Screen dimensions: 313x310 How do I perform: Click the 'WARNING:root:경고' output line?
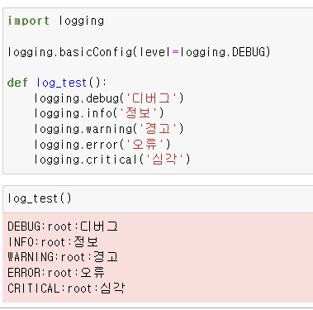pos(63,257)
